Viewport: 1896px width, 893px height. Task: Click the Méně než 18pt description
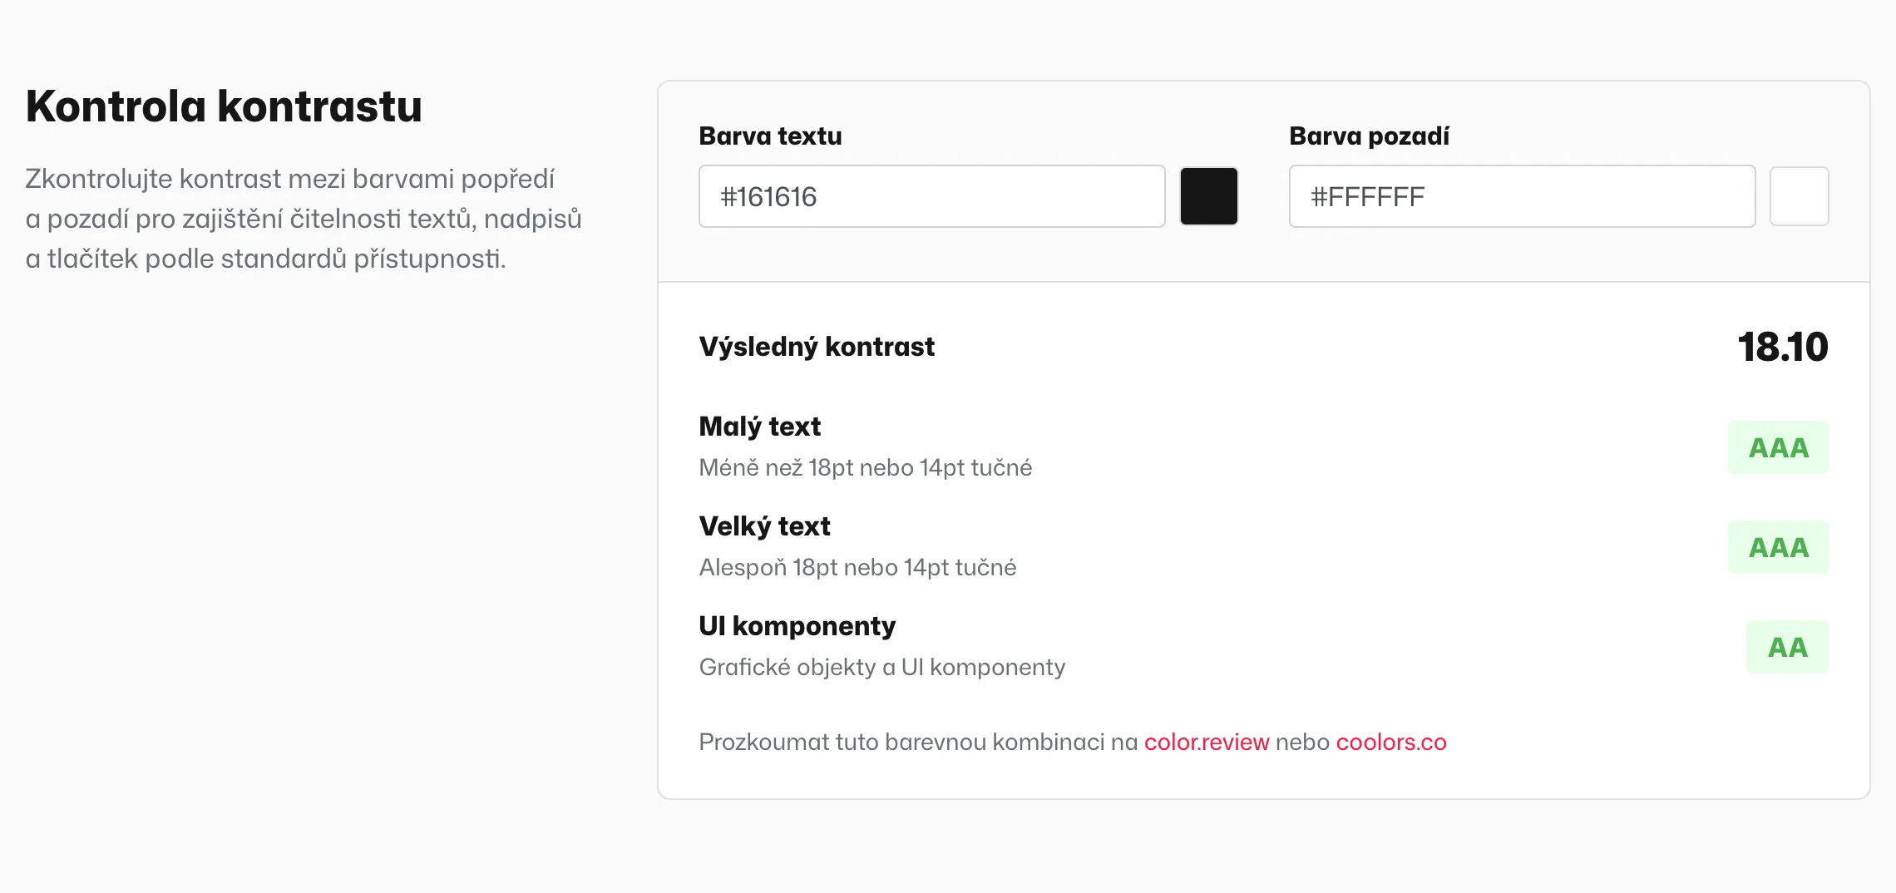click(866, 467)
